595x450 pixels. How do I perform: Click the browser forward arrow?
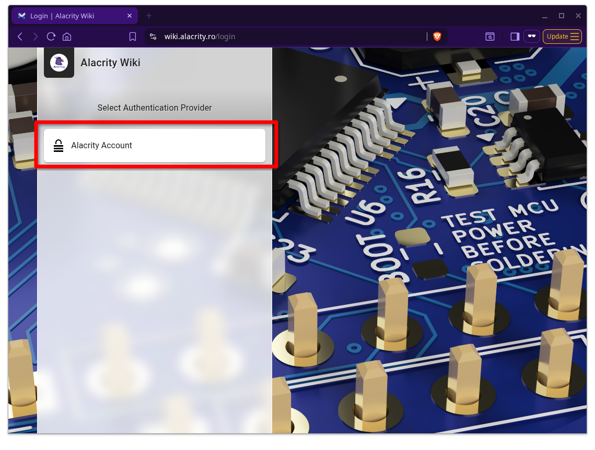[x=36, y=37]
